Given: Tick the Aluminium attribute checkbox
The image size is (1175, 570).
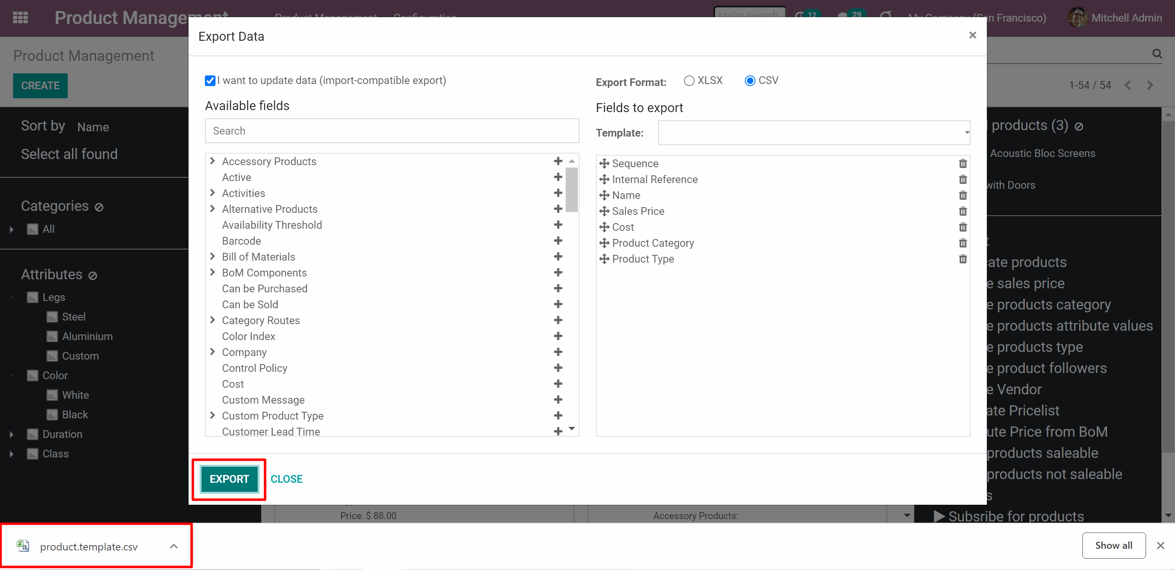Looking at the screenshot, I should coord(52,337).
